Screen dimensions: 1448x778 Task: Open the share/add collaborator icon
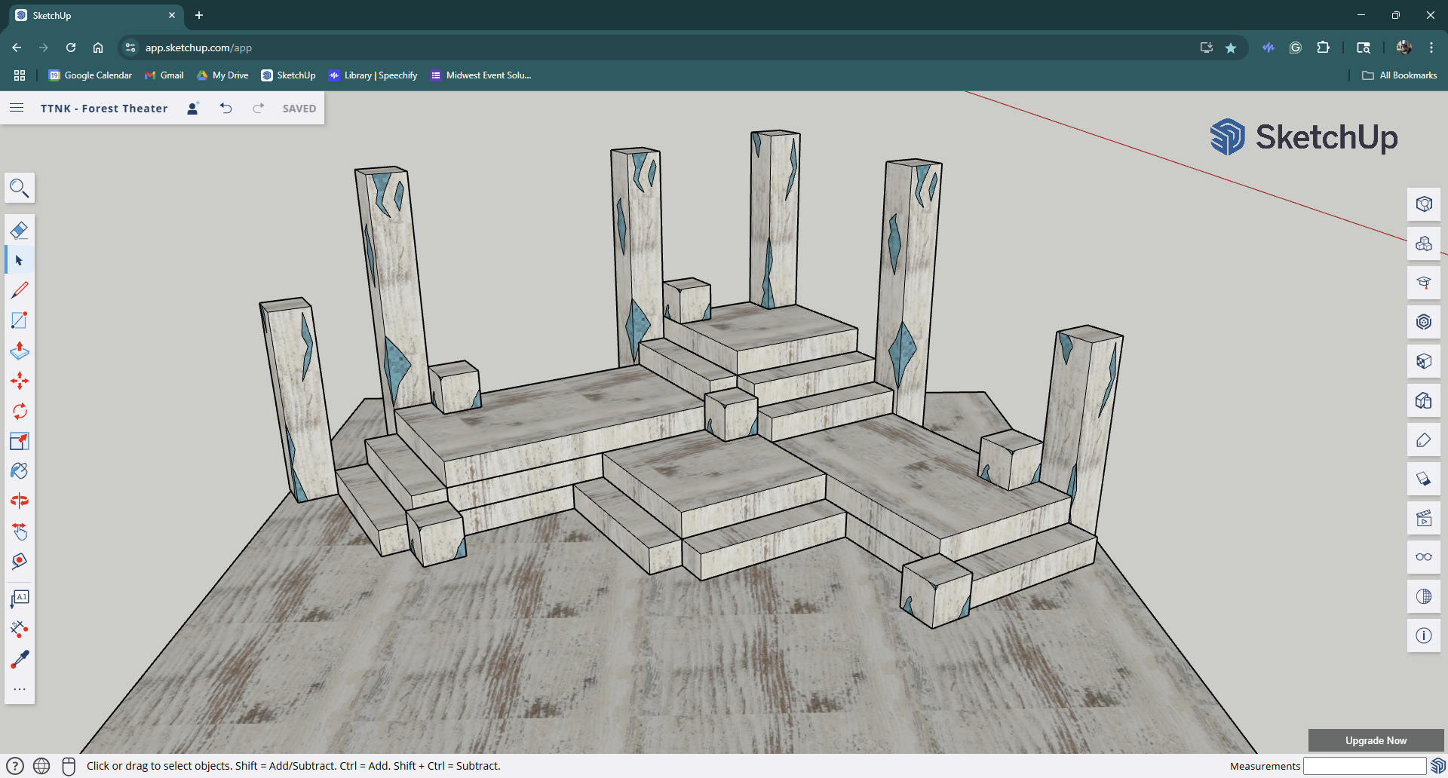[x=193, y=108]
